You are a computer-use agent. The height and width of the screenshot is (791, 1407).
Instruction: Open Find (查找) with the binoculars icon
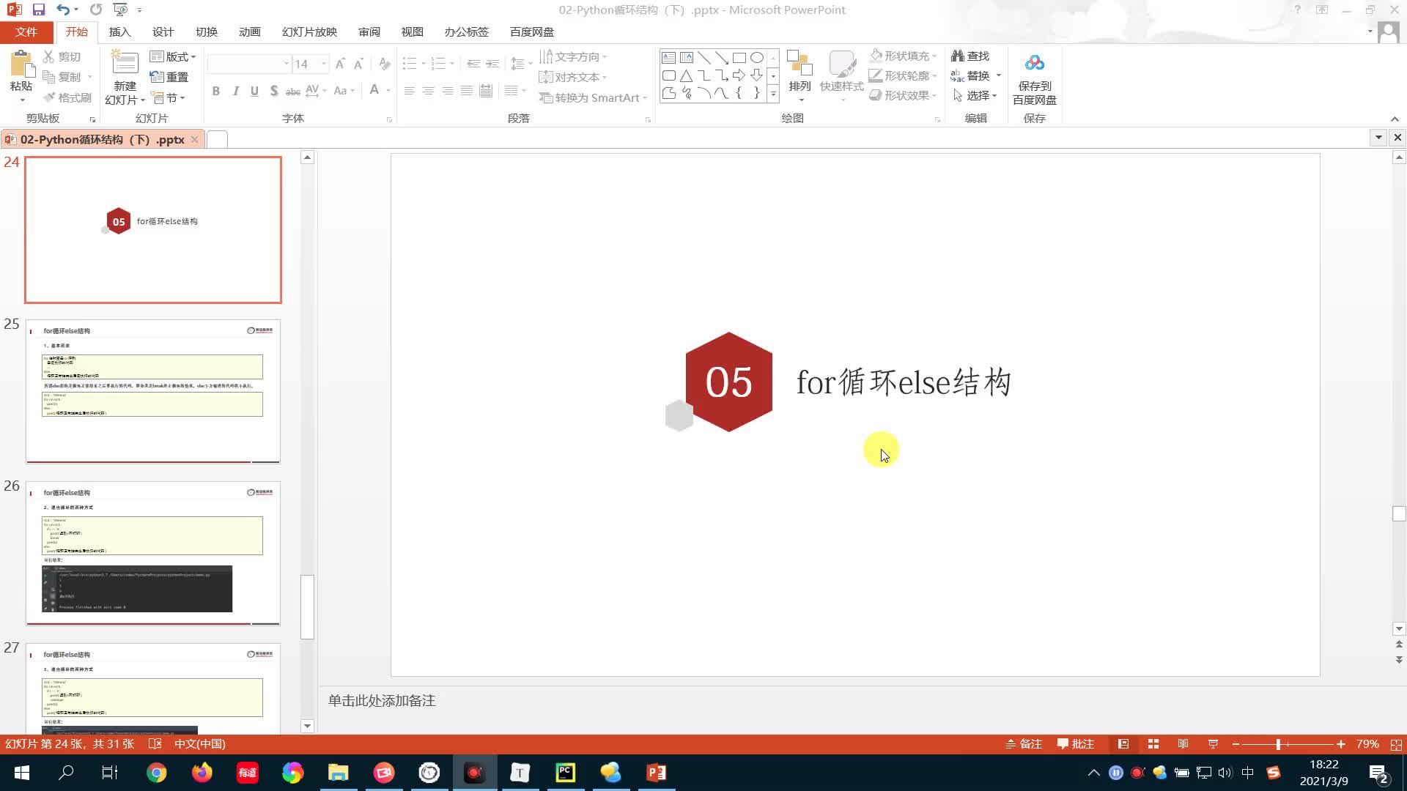[x=970, y=56]
